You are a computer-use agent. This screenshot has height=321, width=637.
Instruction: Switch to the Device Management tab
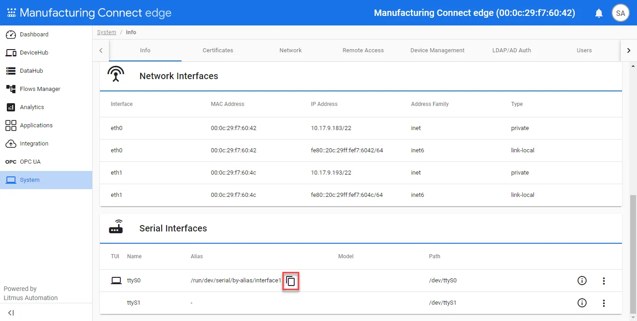click(x=437, y=50)
